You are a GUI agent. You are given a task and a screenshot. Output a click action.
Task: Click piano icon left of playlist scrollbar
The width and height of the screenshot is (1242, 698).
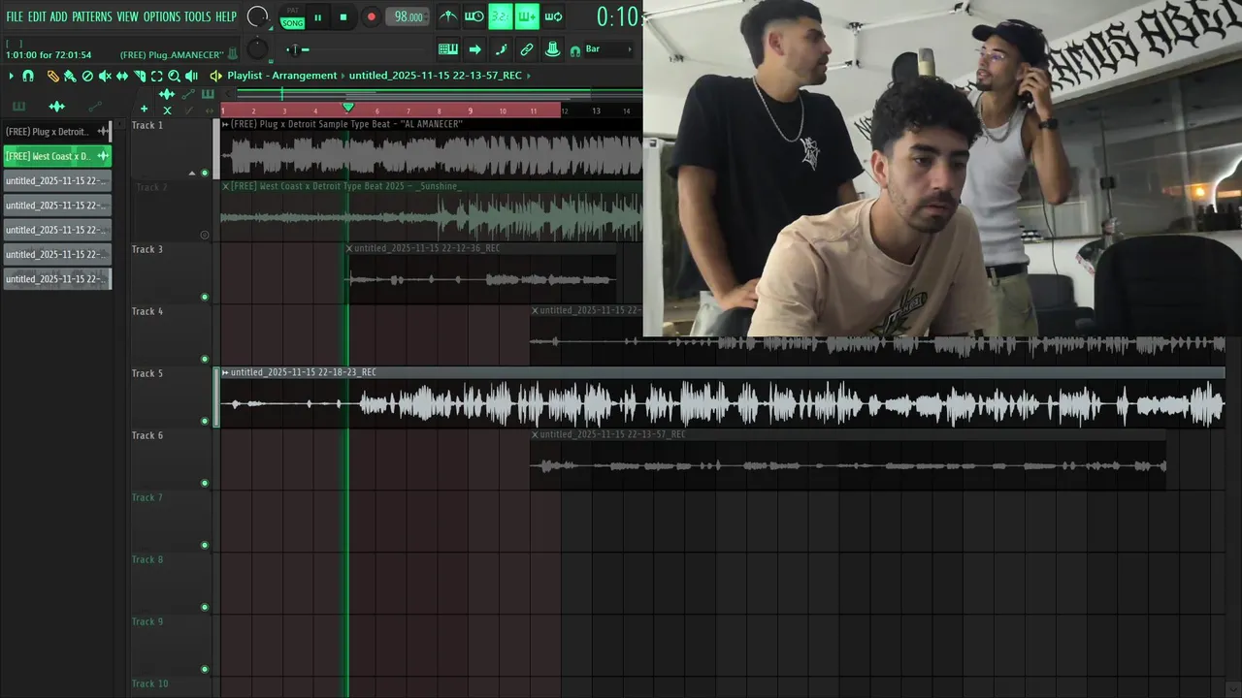(x=208, y=94)
